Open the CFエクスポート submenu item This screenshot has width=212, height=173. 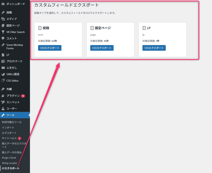(x=10, y=168)
